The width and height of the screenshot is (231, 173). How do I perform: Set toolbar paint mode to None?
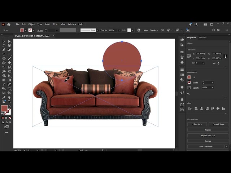10,118
